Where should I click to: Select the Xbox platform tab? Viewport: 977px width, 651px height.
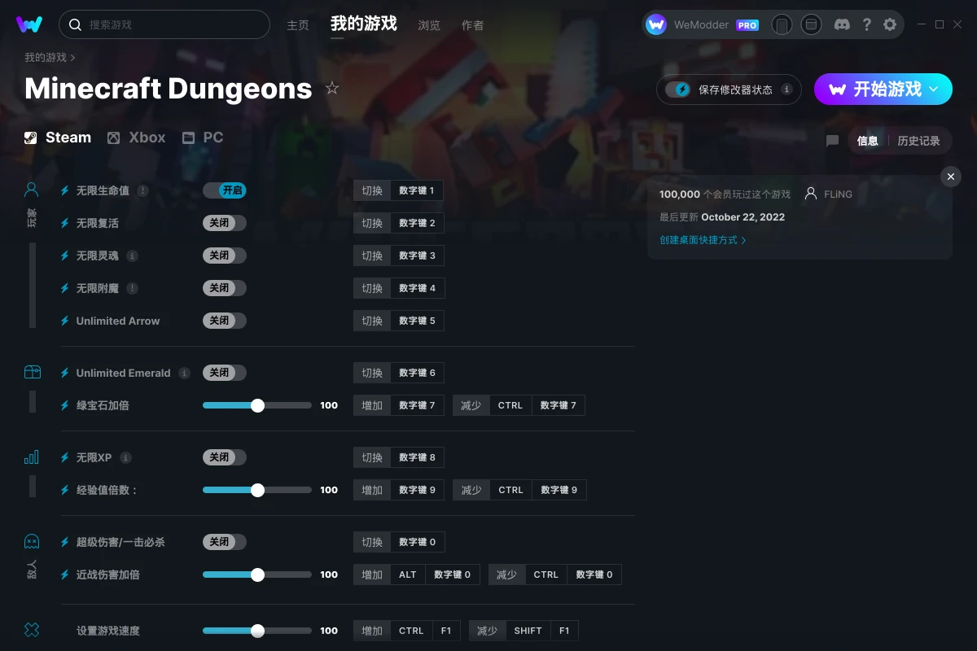click(x=137, y=138)
